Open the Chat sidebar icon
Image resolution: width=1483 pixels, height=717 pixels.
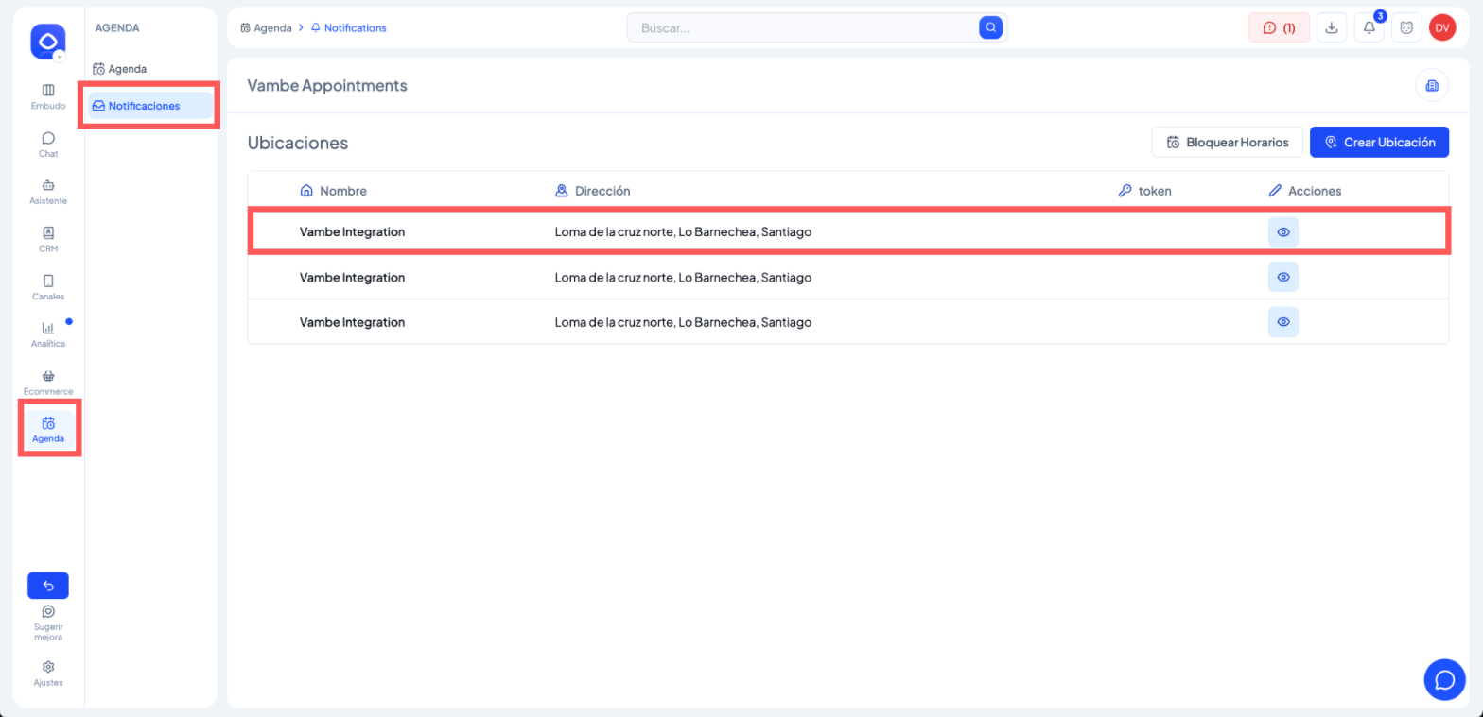pyautogui.click(x=48, y=144)
